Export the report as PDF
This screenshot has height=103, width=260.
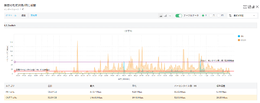coord(249,7)
